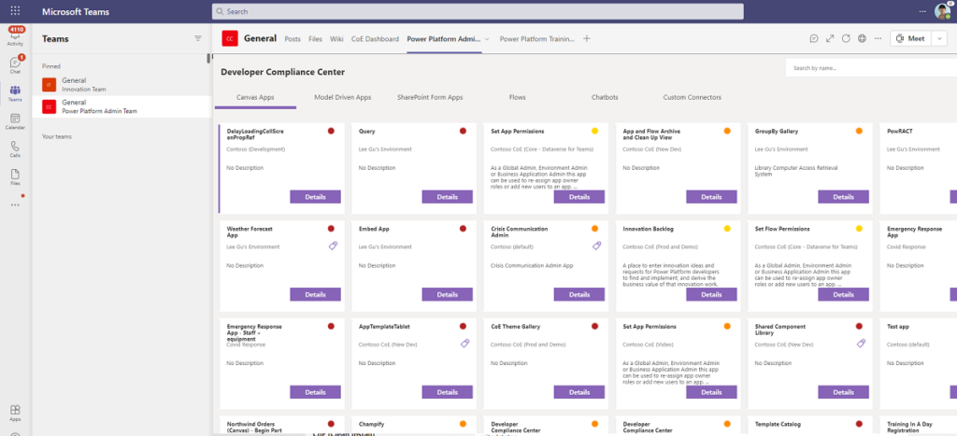Click yellow status dot on Innovation Backlog card
This screenshot has height=436, width=957.
click(727, 228)
